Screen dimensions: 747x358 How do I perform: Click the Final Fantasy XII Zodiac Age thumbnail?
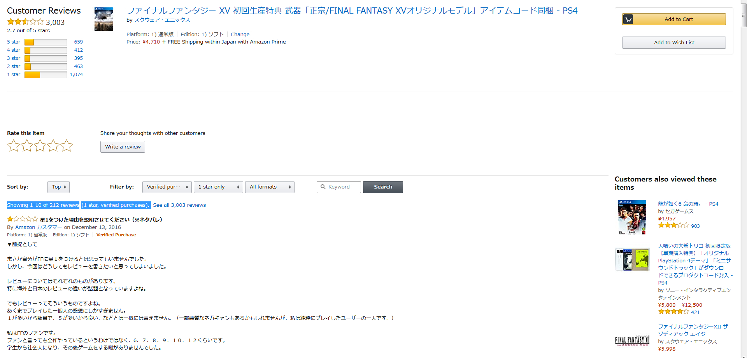click(632, 341)
